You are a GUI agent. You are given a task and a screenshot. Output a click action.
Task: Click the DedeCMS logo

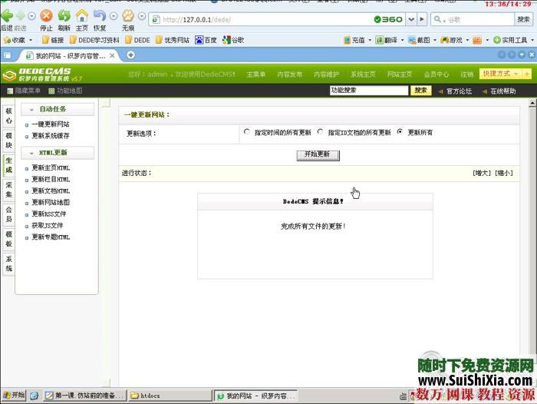coord(41,75)
